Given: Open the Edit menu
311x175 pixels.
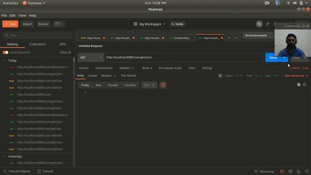Looking at the screenshot, I should (x=12, y=16).
